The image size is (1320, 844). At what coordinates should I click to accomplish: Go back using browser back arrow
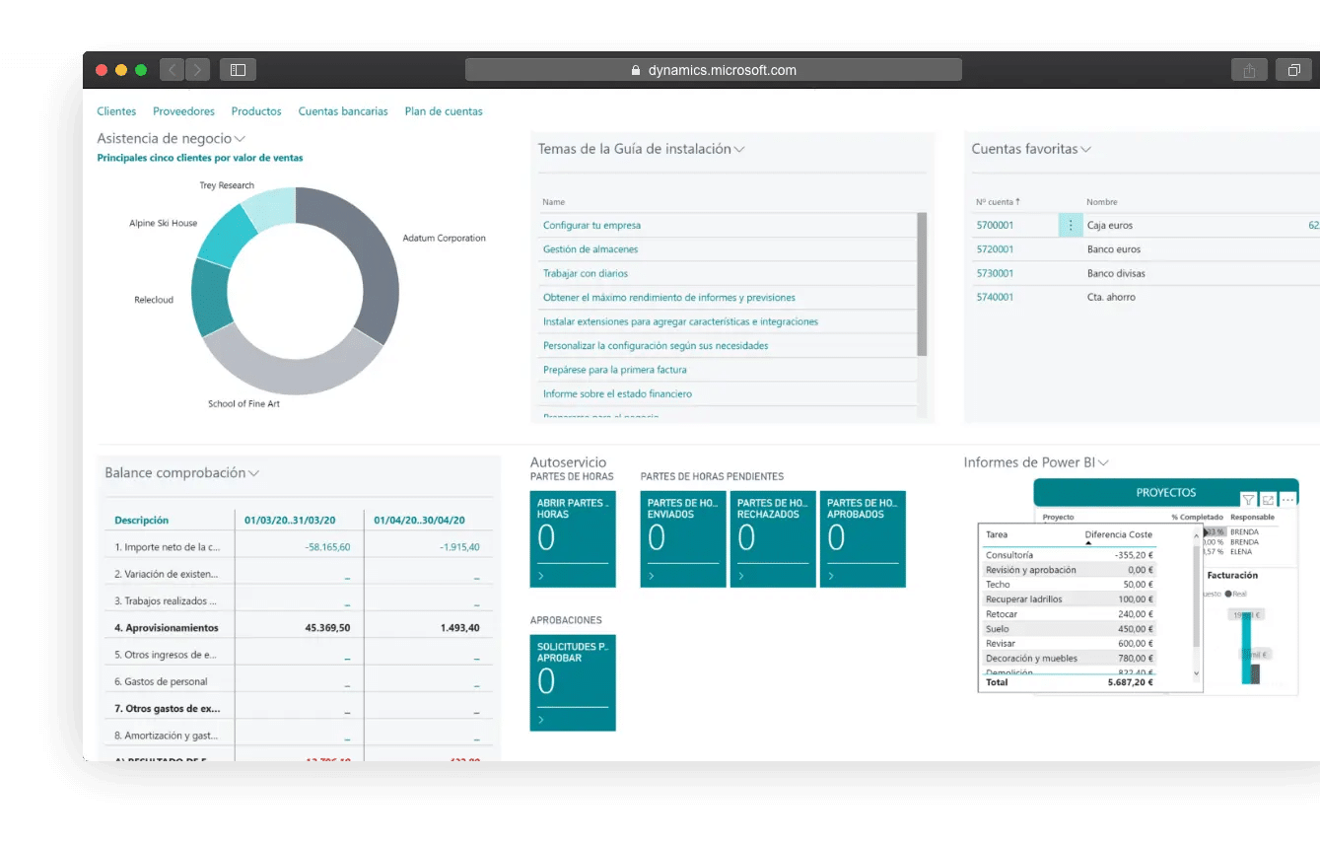[x=173, y=70]
